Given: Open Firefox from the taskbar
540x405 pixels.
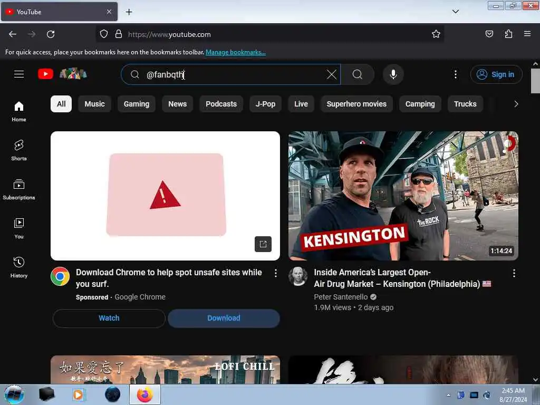Looking at the screenshot, I should point(145,394).
